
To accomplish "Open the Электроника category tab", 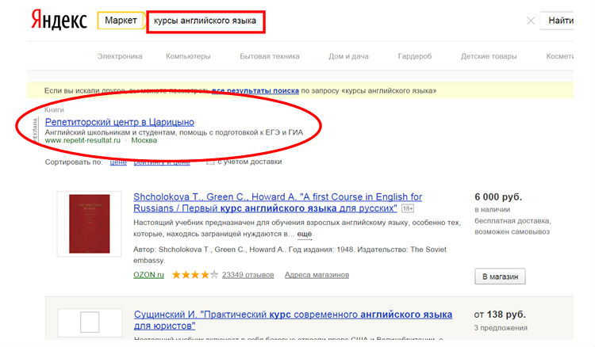I will (x=120, y=56).
